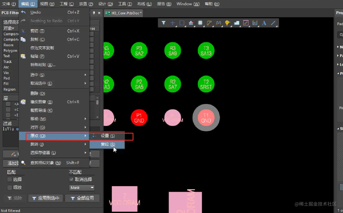Activate the interactive routing tool icon
Screen dimensions: 343x213
pyautogui.click(x=209, y=23)
